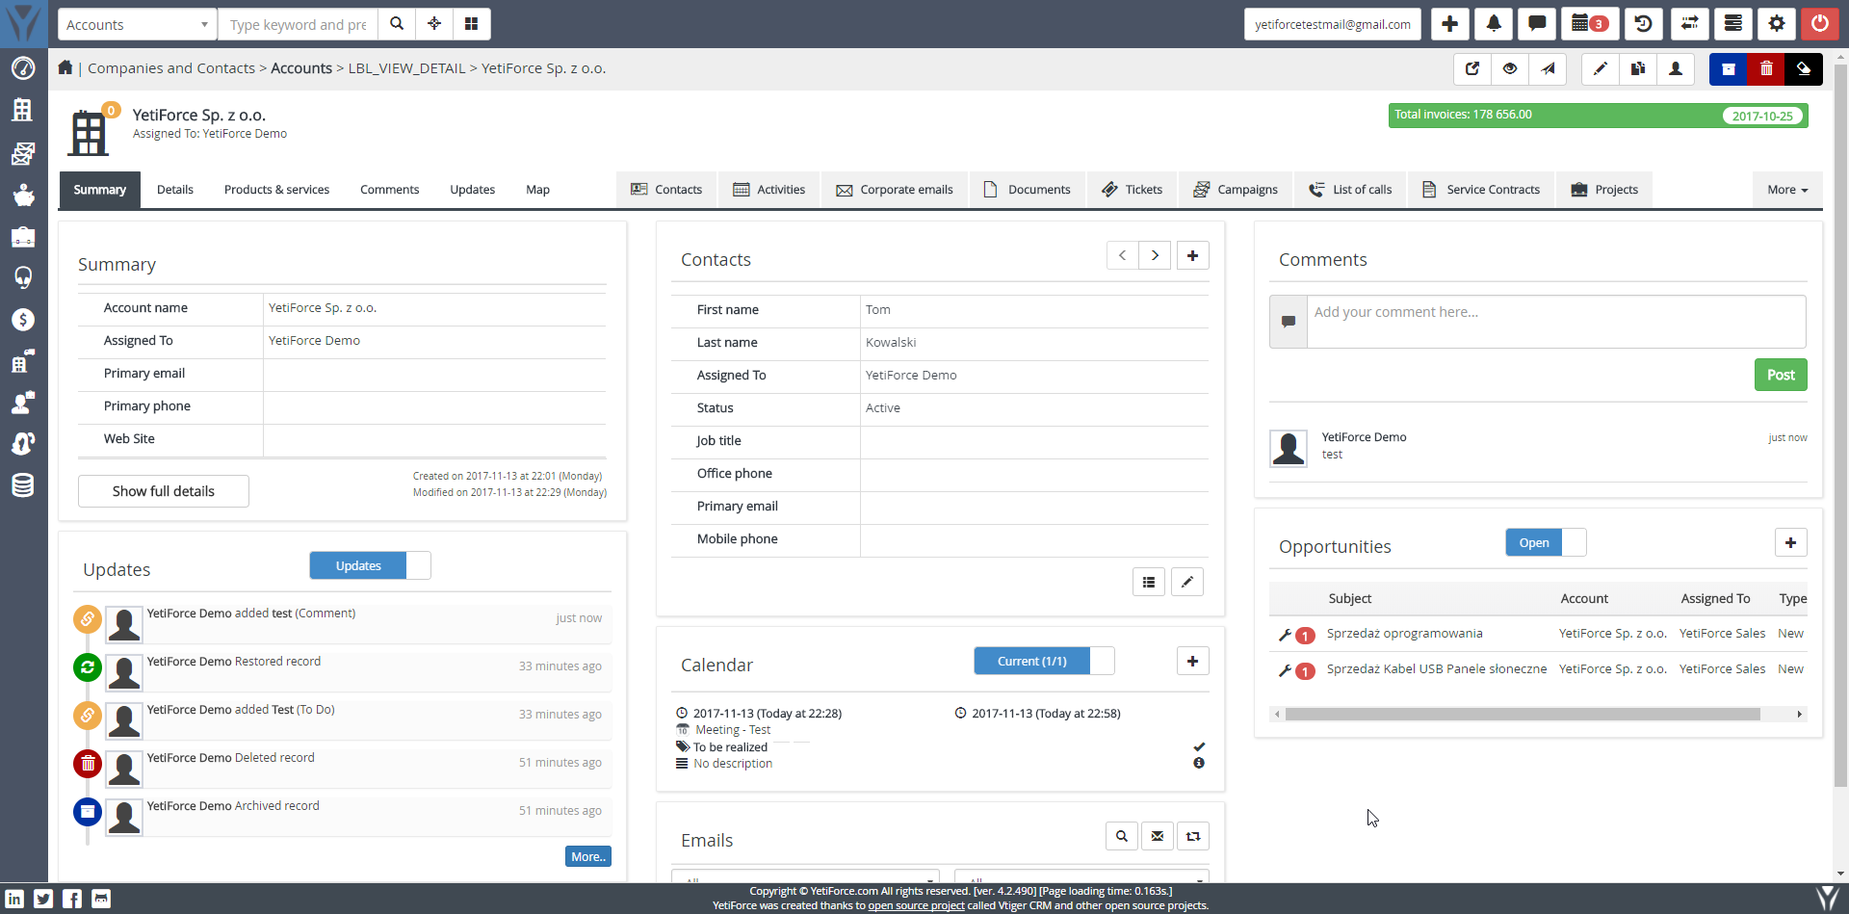Expand the More tabs dropdown
Screen dimensions: 1849x914
(1787, 190)
